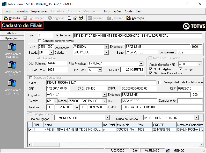Open the Cidade SAO PAULO dropdown
The image size is (206, 153).
106,53
